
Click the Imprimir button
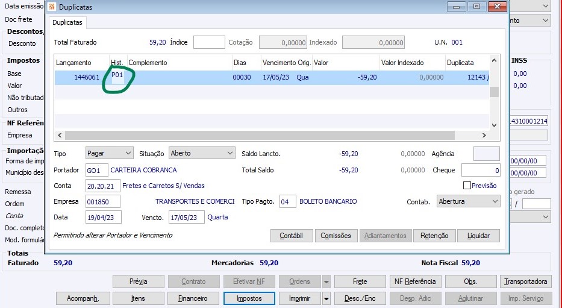[x=300, y=298]
